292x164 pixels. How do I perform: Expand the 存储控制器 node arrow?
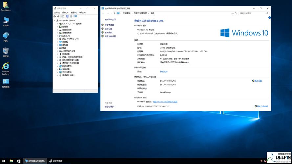click(57, 33)
